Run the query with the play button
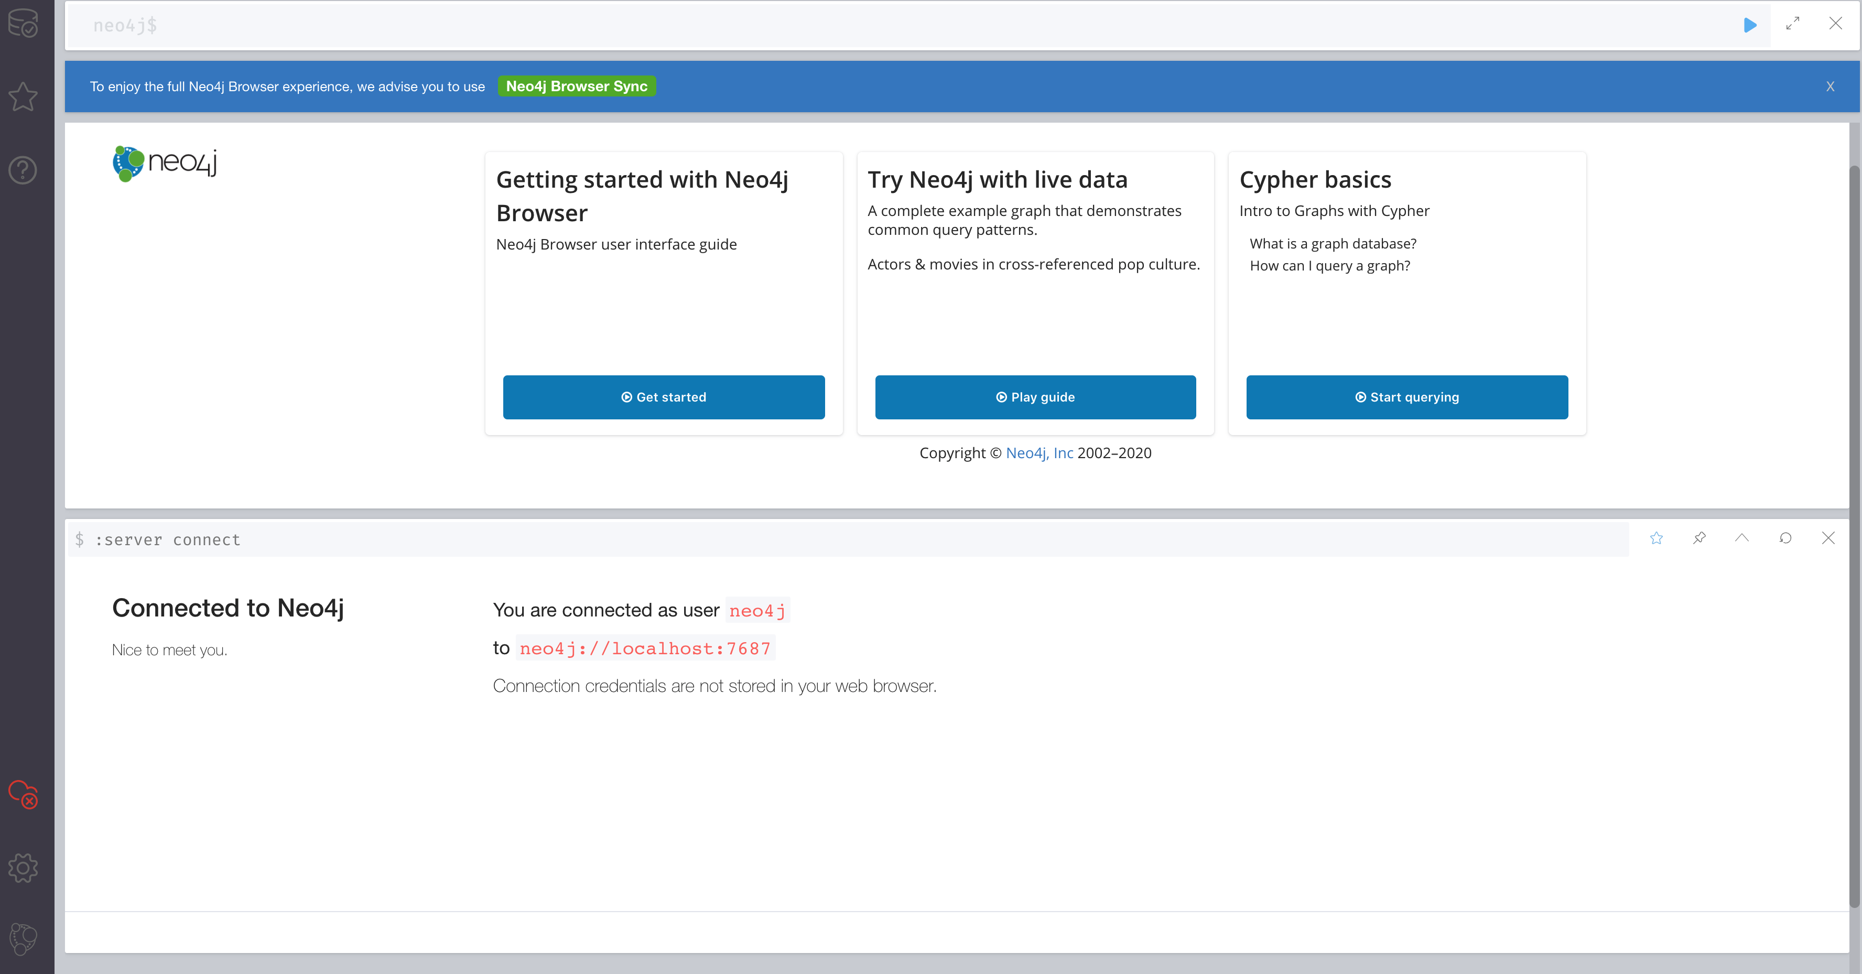The image size is (1862, 974). 1749,25
